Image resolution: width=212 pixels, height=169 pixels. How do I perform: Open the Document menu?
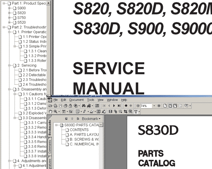(77, 100)
